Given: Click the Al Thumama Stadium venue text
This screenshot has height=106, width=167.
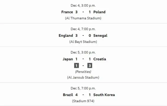Looking at the screenshot, I should [83, 18].
